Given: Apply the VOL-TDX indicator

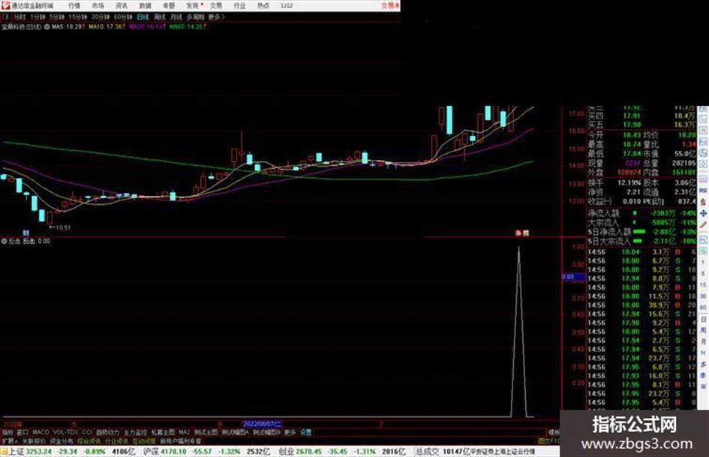Looking at the screenshot, I should [x=66, y=432].
